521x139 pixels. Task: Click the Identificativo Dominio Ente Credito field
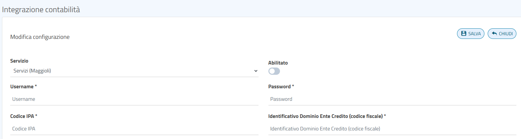pos(392,129)
